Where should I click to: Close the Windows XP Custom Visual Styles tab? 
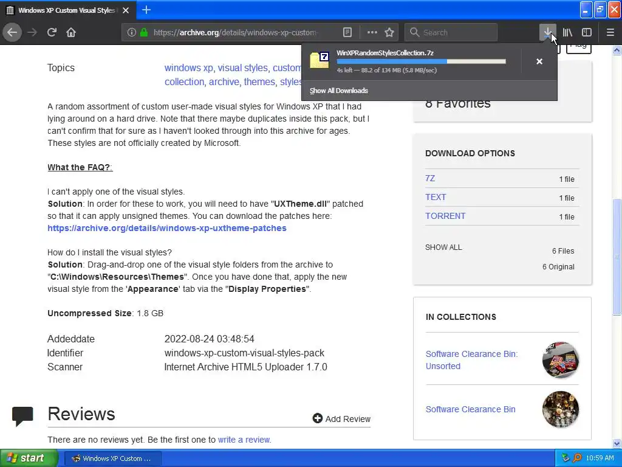126,10
